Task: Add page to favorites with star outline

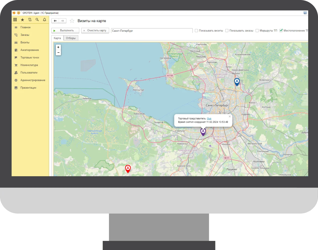Action: pyautogui.click(x=72, y=21)
